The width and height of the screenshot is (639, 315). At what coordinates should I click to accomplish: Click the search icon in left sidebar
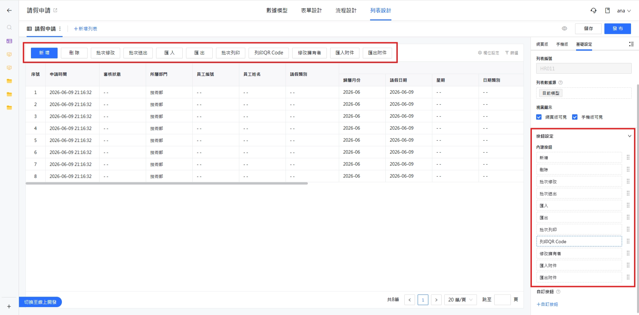[9, 27]
